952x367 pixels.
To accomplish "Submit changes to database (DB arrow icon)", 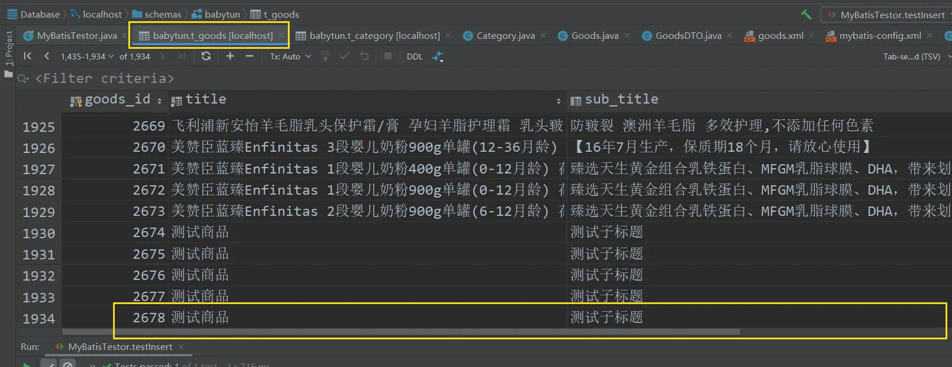I will 326,56.
